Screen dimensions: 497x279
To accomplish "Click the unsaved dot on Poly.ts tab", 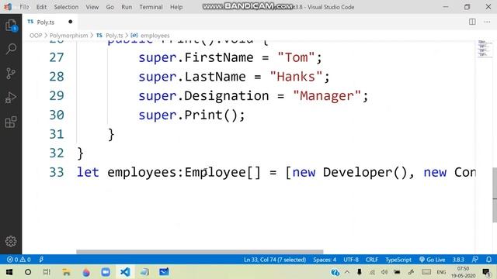I will pos(71,22).
